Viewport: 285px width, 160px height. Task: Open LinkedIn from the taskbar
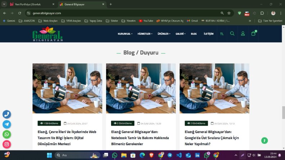coord(197,155)
